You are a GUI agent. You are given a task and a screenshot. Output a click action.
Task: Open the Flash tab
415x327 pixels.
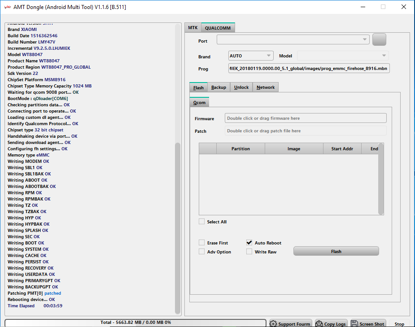[x=198, y=87]
